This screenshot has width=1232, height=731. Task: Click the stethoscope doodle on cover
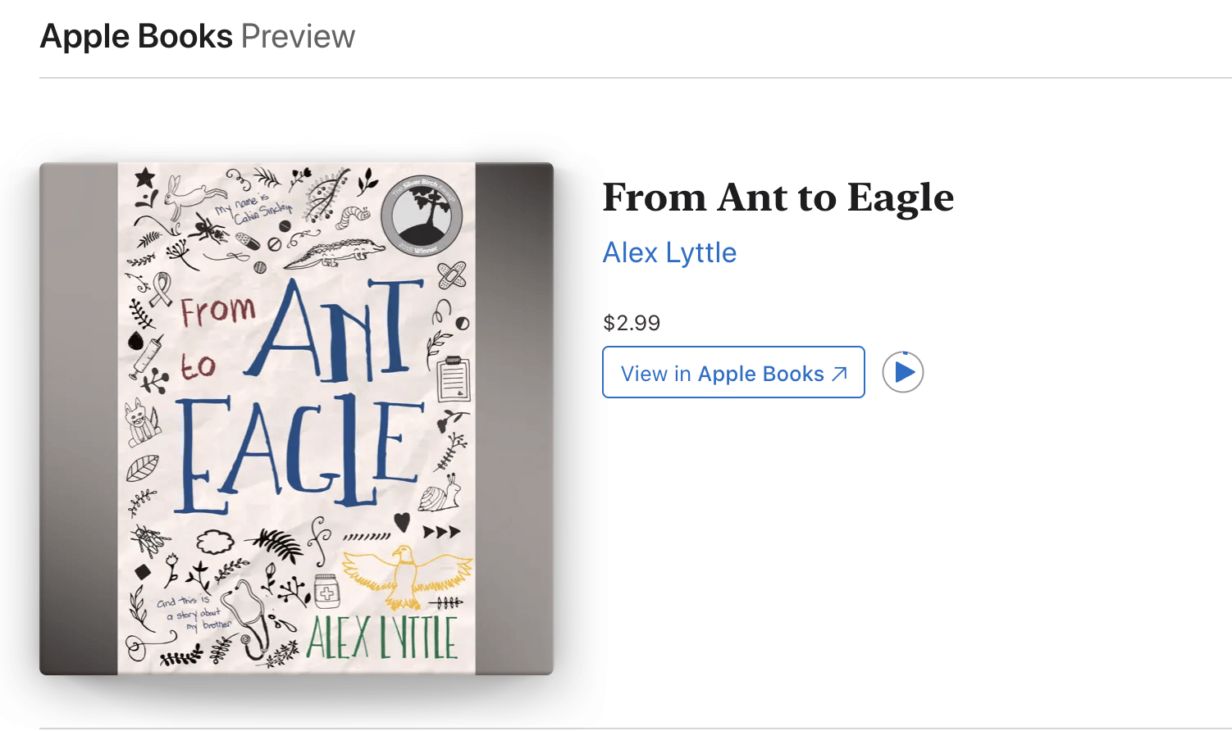tap(250, 619)
